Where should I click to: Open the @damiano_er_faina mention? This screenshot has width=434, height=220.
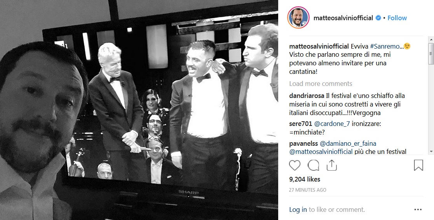tap(348, 144)
